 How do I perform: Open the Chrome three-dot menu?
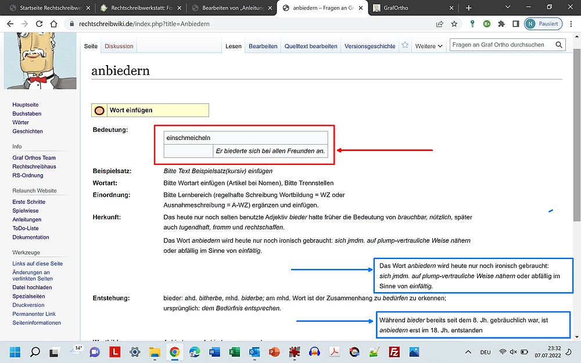(x=570, y=24)
